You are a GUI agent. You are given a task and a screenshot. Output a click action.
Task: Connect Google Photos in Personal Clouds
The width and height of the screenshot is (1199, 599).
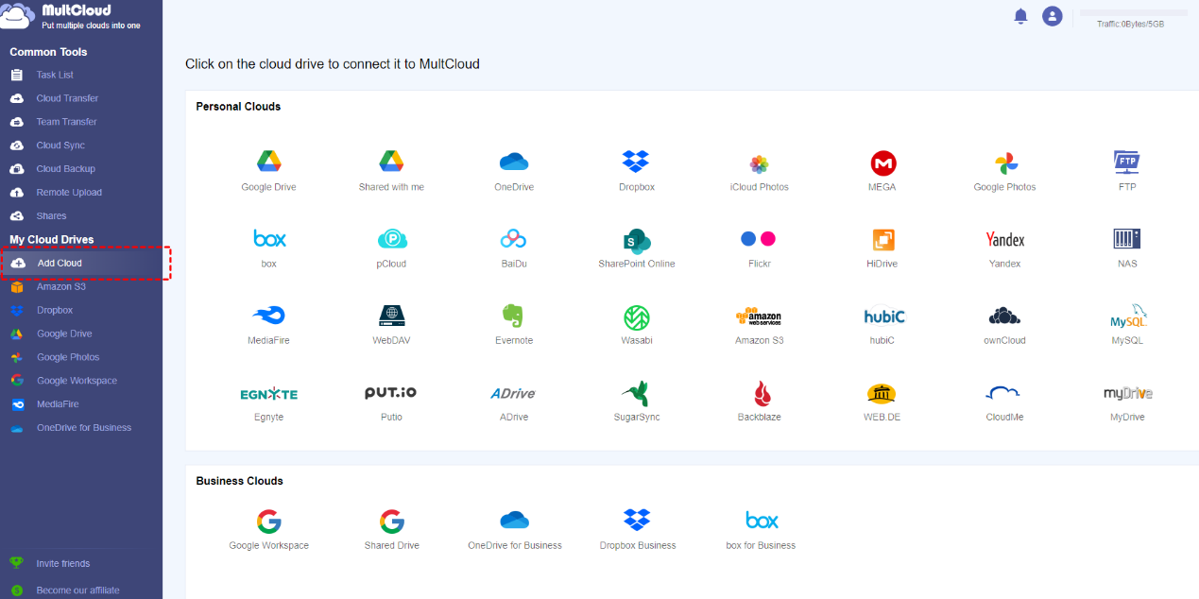click(x=1004, y=171)
